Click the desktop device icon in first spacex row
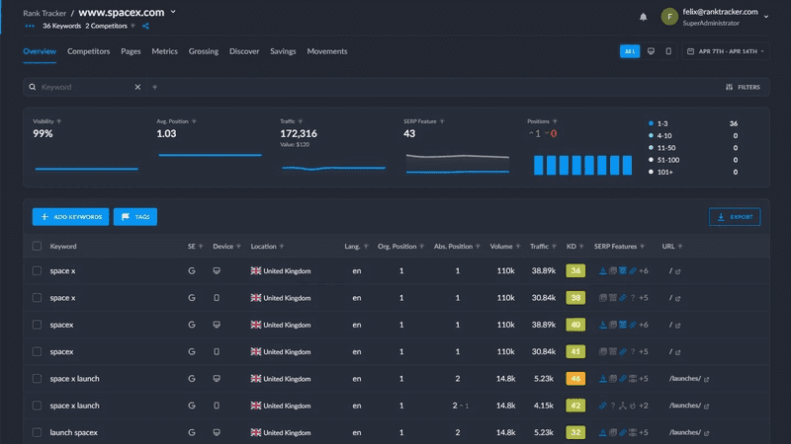Screen dimensions: 791x444 point(217,325)
